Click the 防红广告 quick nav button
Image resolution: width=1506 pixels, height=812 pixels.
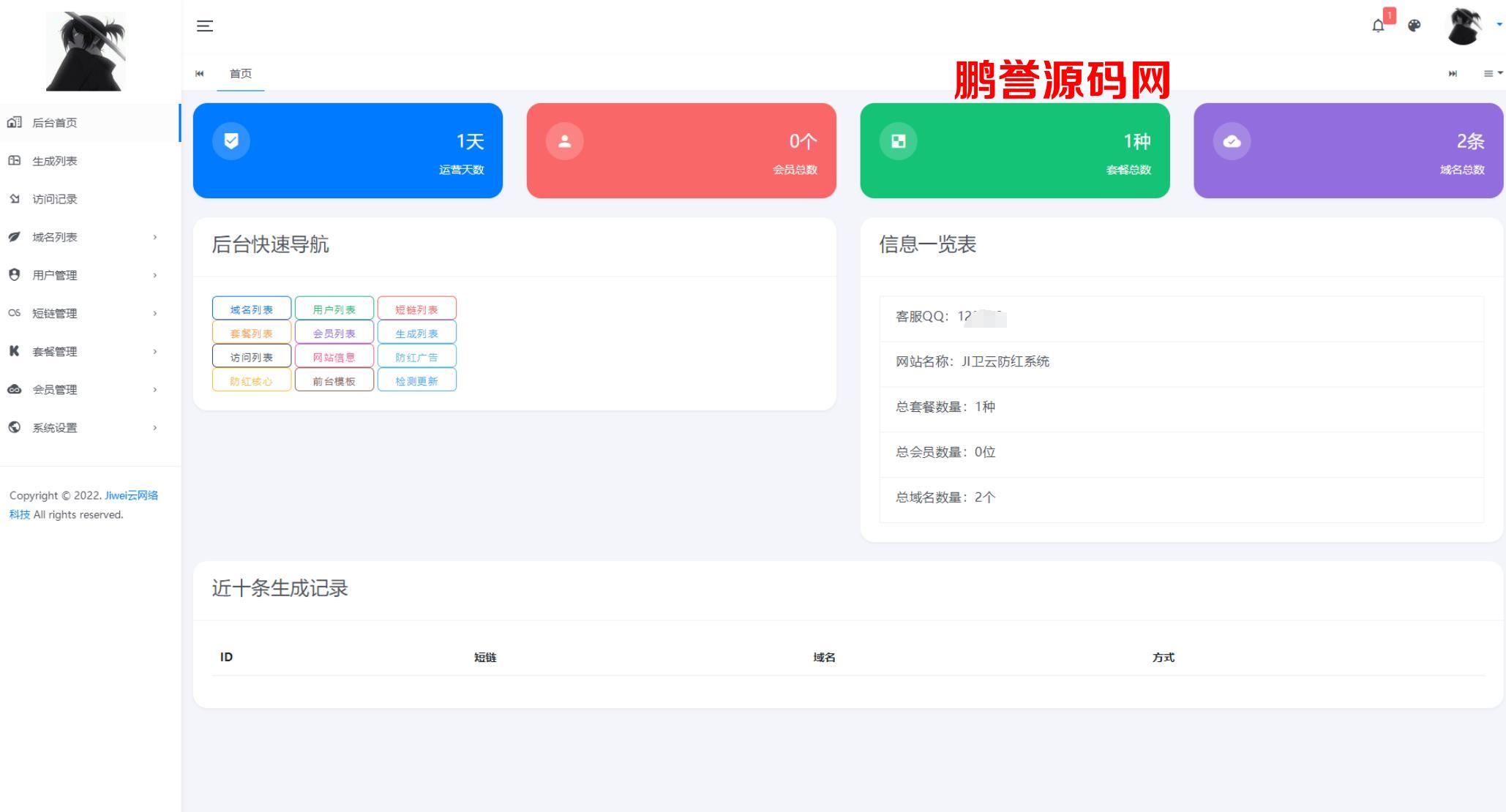(417, 356)
